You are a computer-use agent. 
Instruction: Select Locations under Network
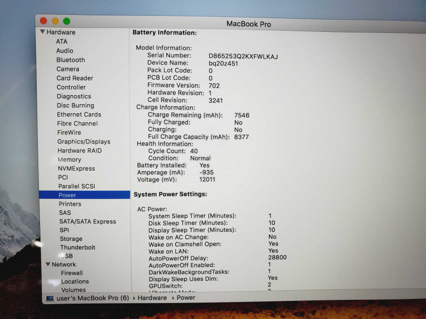click(75, 281)
